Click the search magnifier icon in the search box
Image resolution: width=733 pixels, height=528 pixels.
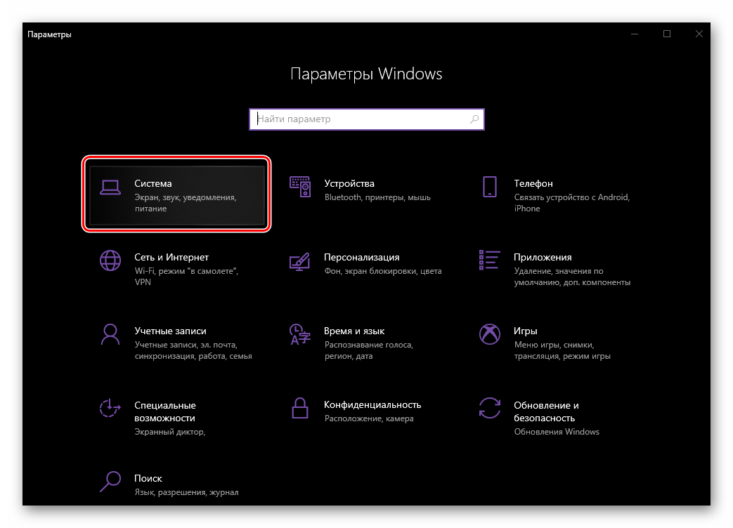point(474,119)
